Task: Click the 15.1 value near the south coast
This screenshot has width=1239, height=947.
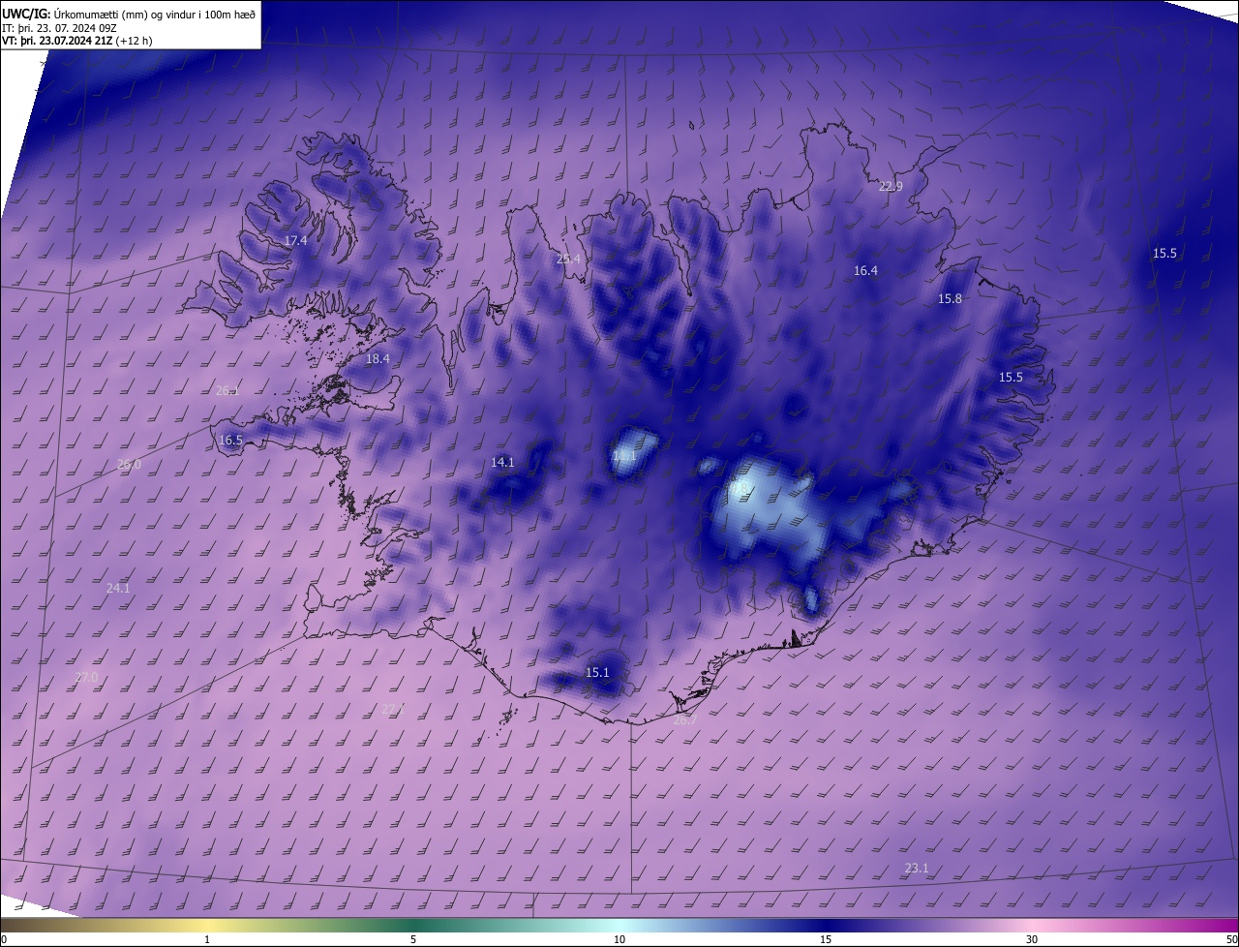Action: 597,672
